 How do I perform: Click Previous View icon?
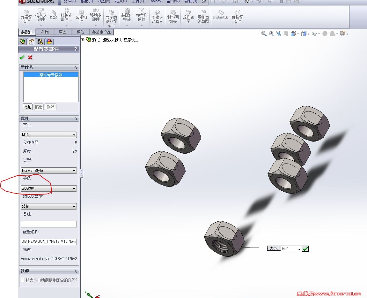(x=279, y=34)
